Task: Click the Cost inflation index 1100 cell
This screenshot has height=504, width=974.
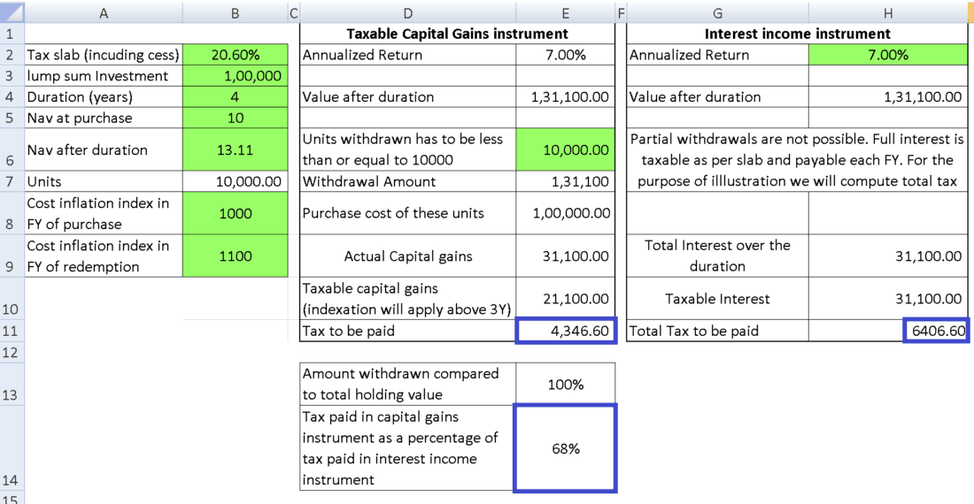Action: point(236,256)
